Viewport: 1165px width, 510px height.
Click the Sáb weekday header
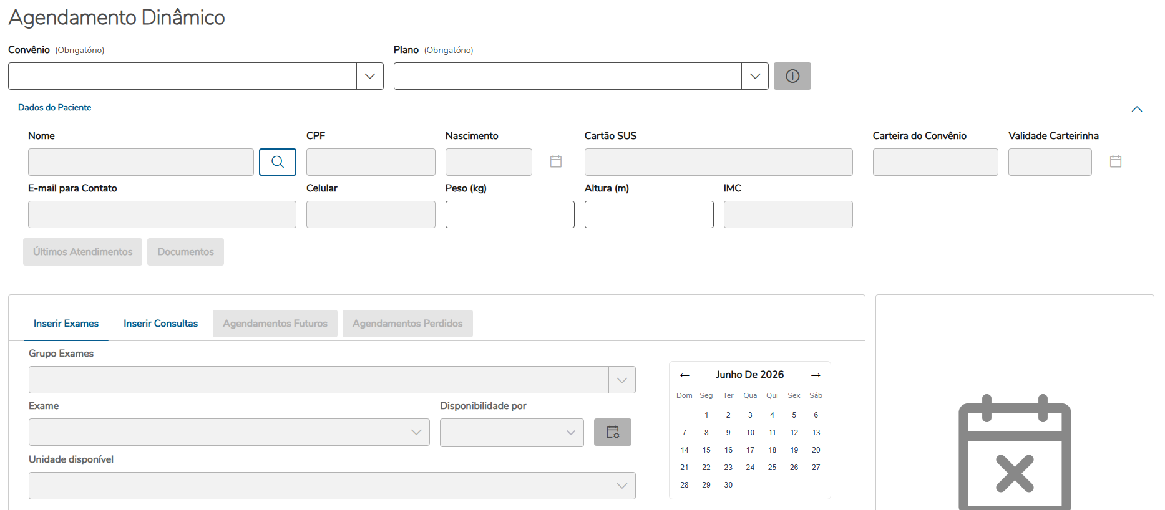coord(816,395)
